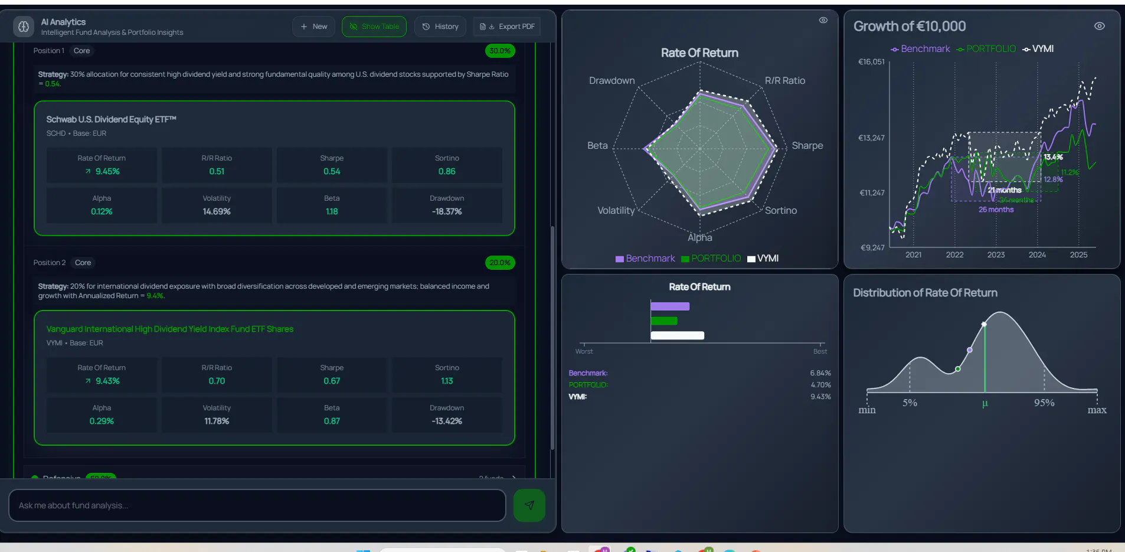This screenshot has width=1125, height=552.
Task: Start a new analysis with New button
Action: pyautogui.click(x=314, y=27)
